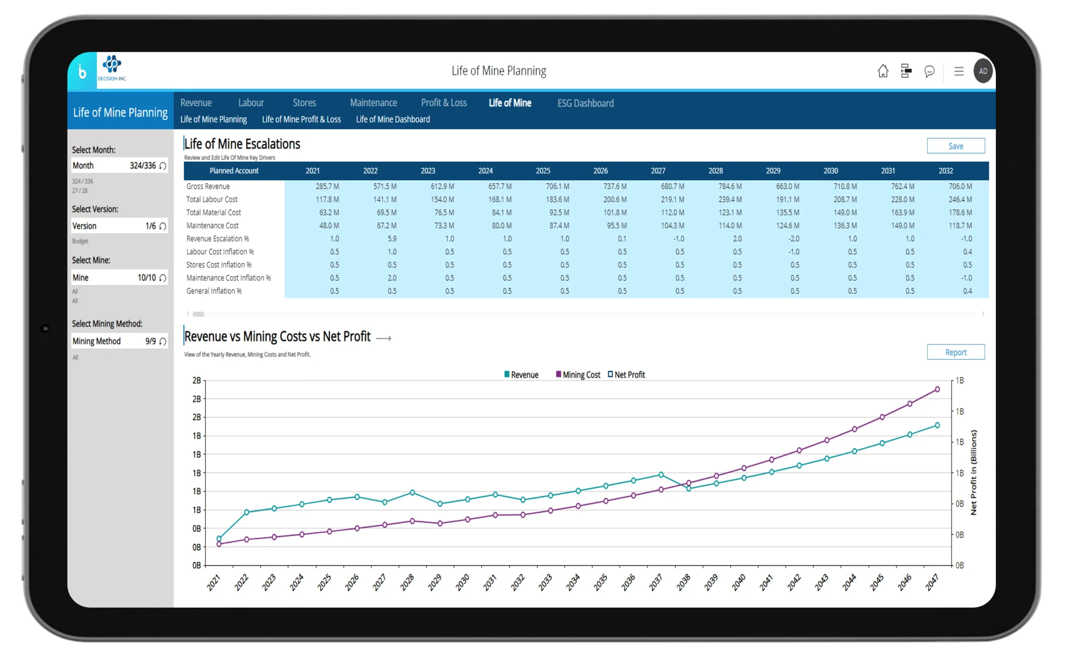Toggle the Net Profit legend entry
1068x663 pixels.
click(x=626, y=375)
